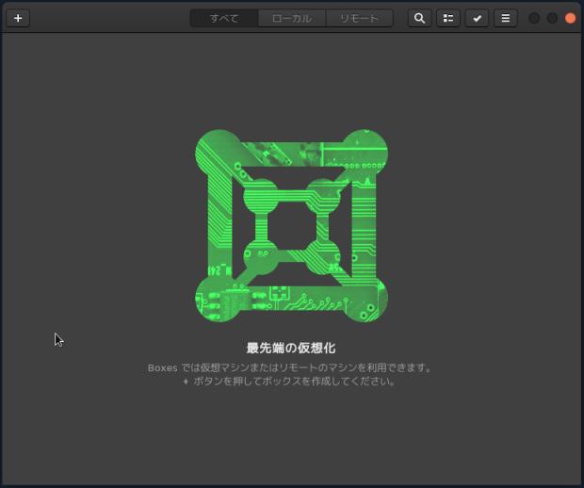The height and width of the screenshot is (488, 584).
Task: Click the green Boxes cube logo
Action: [x=292, y=226]
